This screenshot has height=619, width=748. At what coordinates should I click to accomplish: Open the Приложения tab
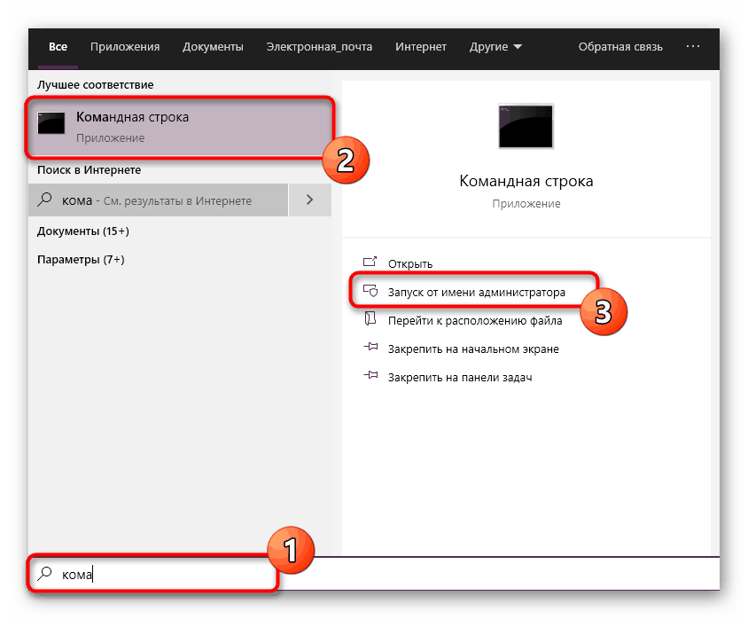(125, 47)
